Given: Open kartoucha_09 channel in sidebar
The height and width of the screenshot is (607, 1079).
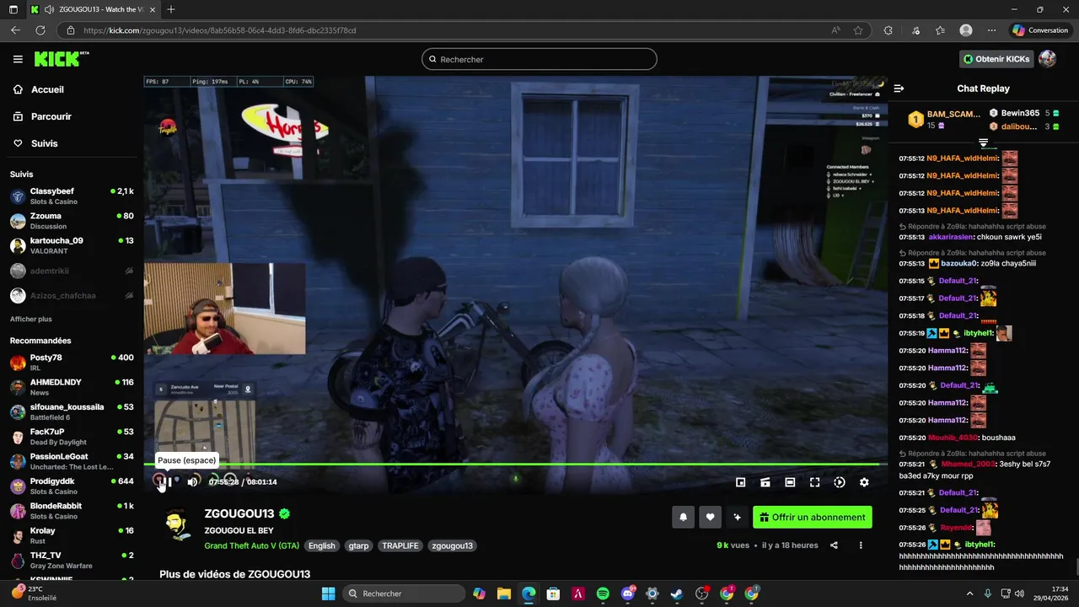Looking at the screenshot, I should click(72, 245).
